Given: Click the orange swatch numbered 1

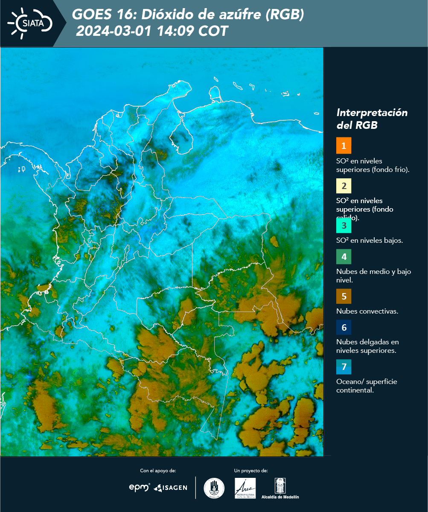Looking at the screenshot, I should pyautogui.click(x=344, y=145).
